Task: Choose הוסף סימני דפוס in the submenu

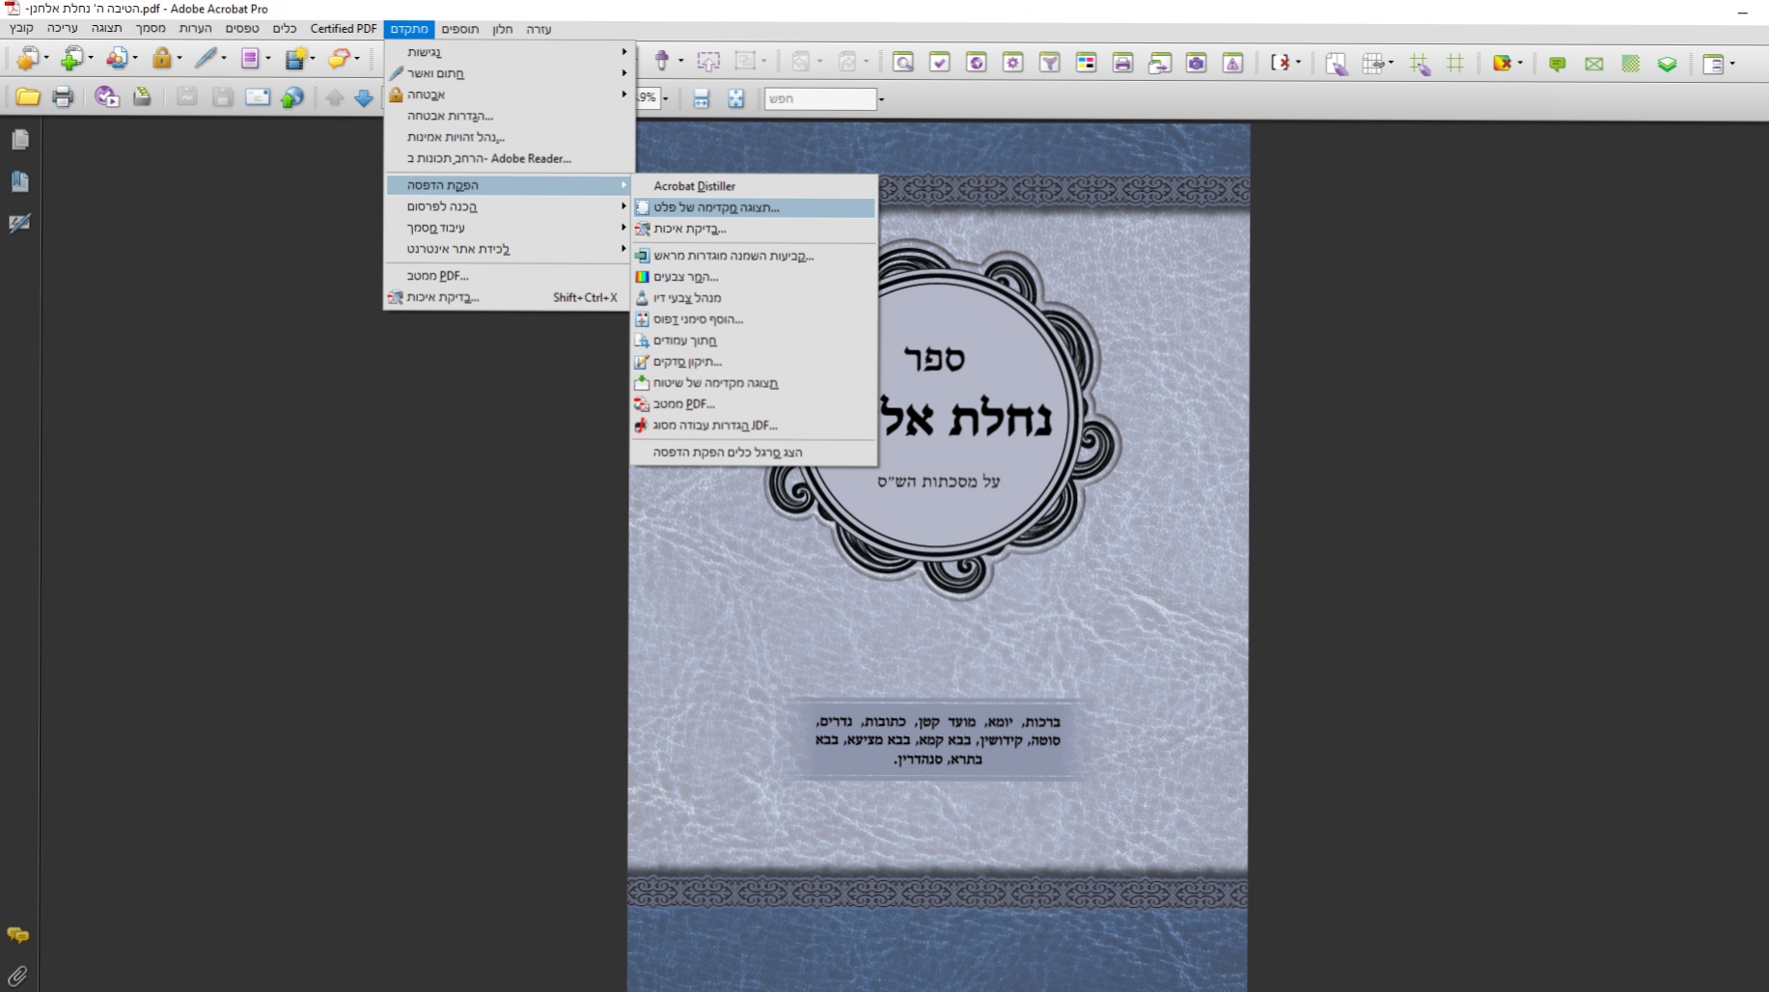Action: tap(754, 319)
